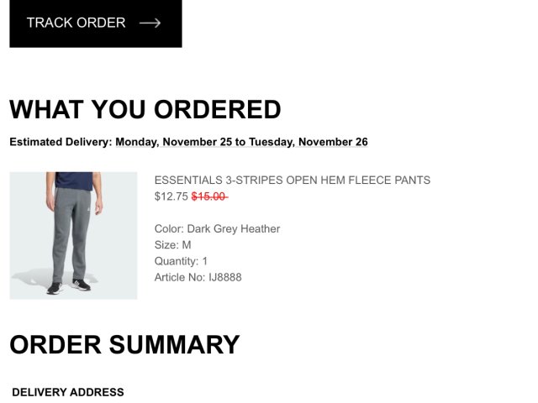
Task: Click the Article No: IJ8888 text
Action: tap(198, 277)
